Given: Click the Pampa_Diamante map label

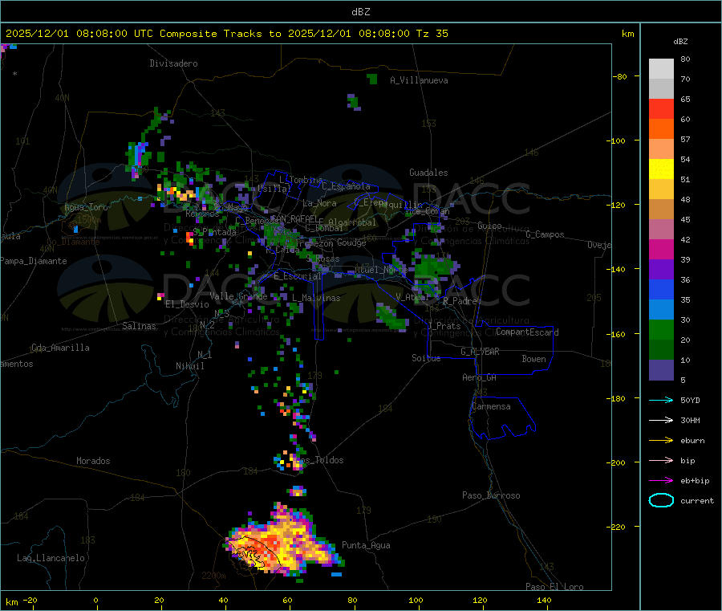Looking at the screenshot, I should tap(34, 261).
